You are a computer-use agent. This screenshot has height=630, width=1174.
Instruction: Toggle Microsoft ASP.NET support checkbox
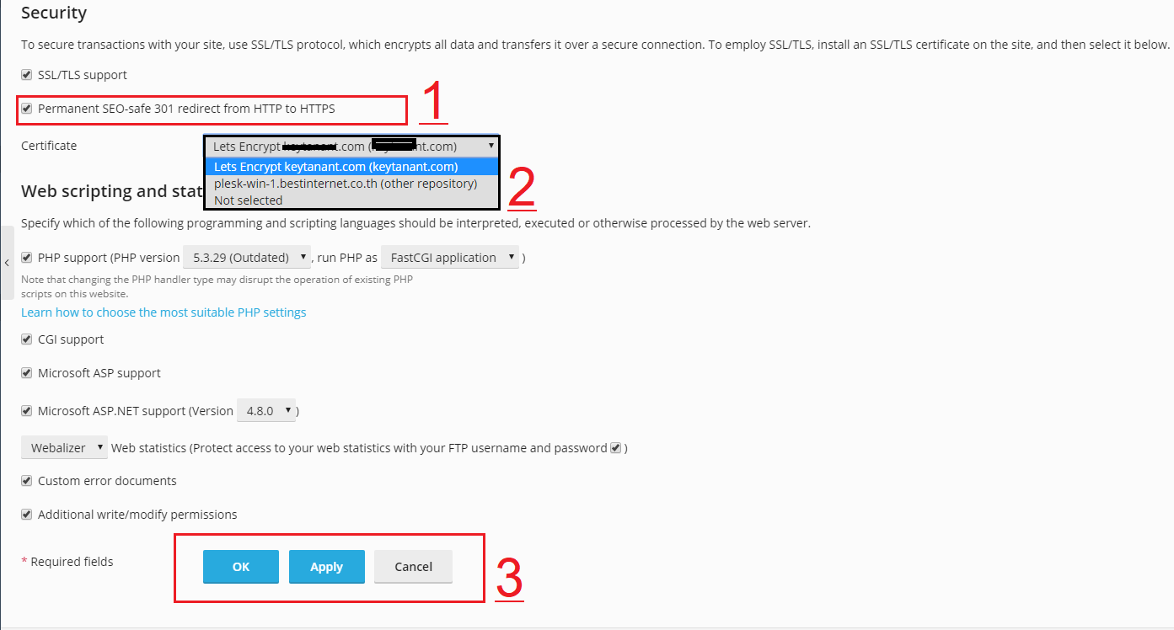point(27,411)
